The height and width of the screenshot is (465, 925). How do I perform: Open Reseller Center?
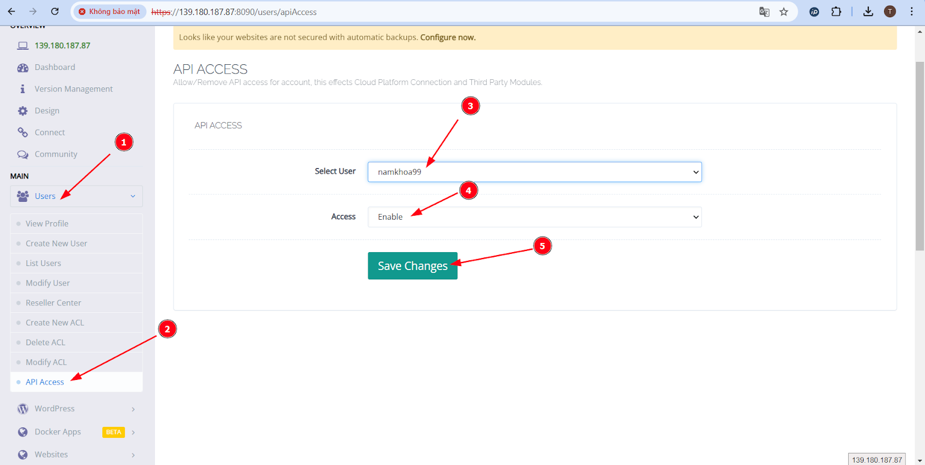[x=76, y=303]
